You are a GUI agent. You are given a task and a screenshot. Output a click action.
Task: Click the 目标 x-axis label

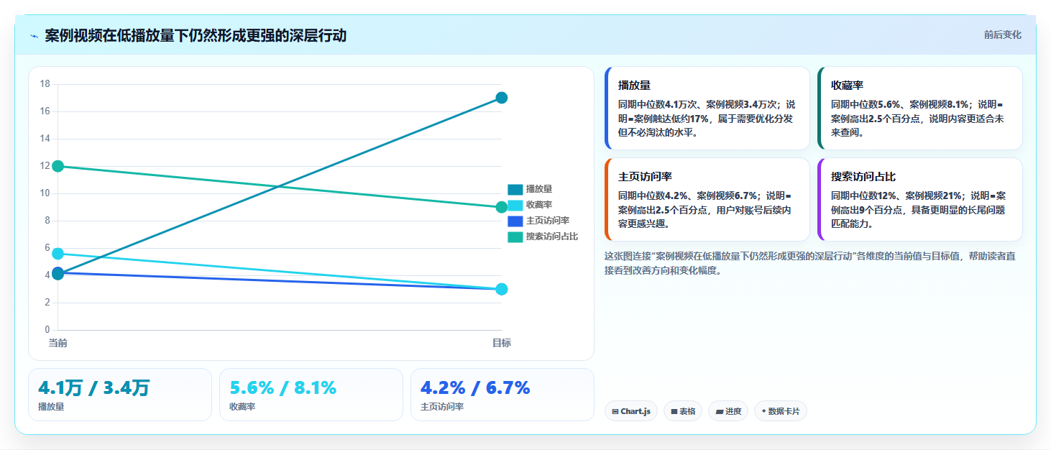[x=502, y=343]
